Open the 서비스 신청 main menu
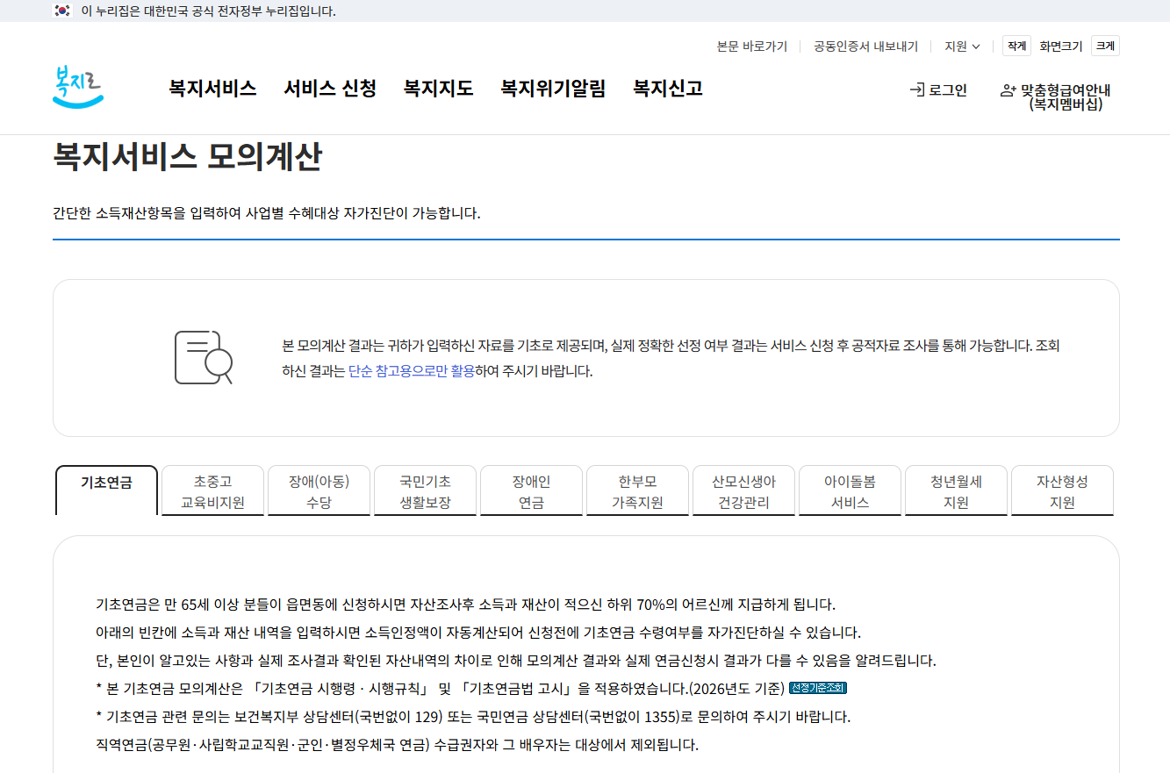This screenshot has height=773, width=1170. (x=330, y=89)
